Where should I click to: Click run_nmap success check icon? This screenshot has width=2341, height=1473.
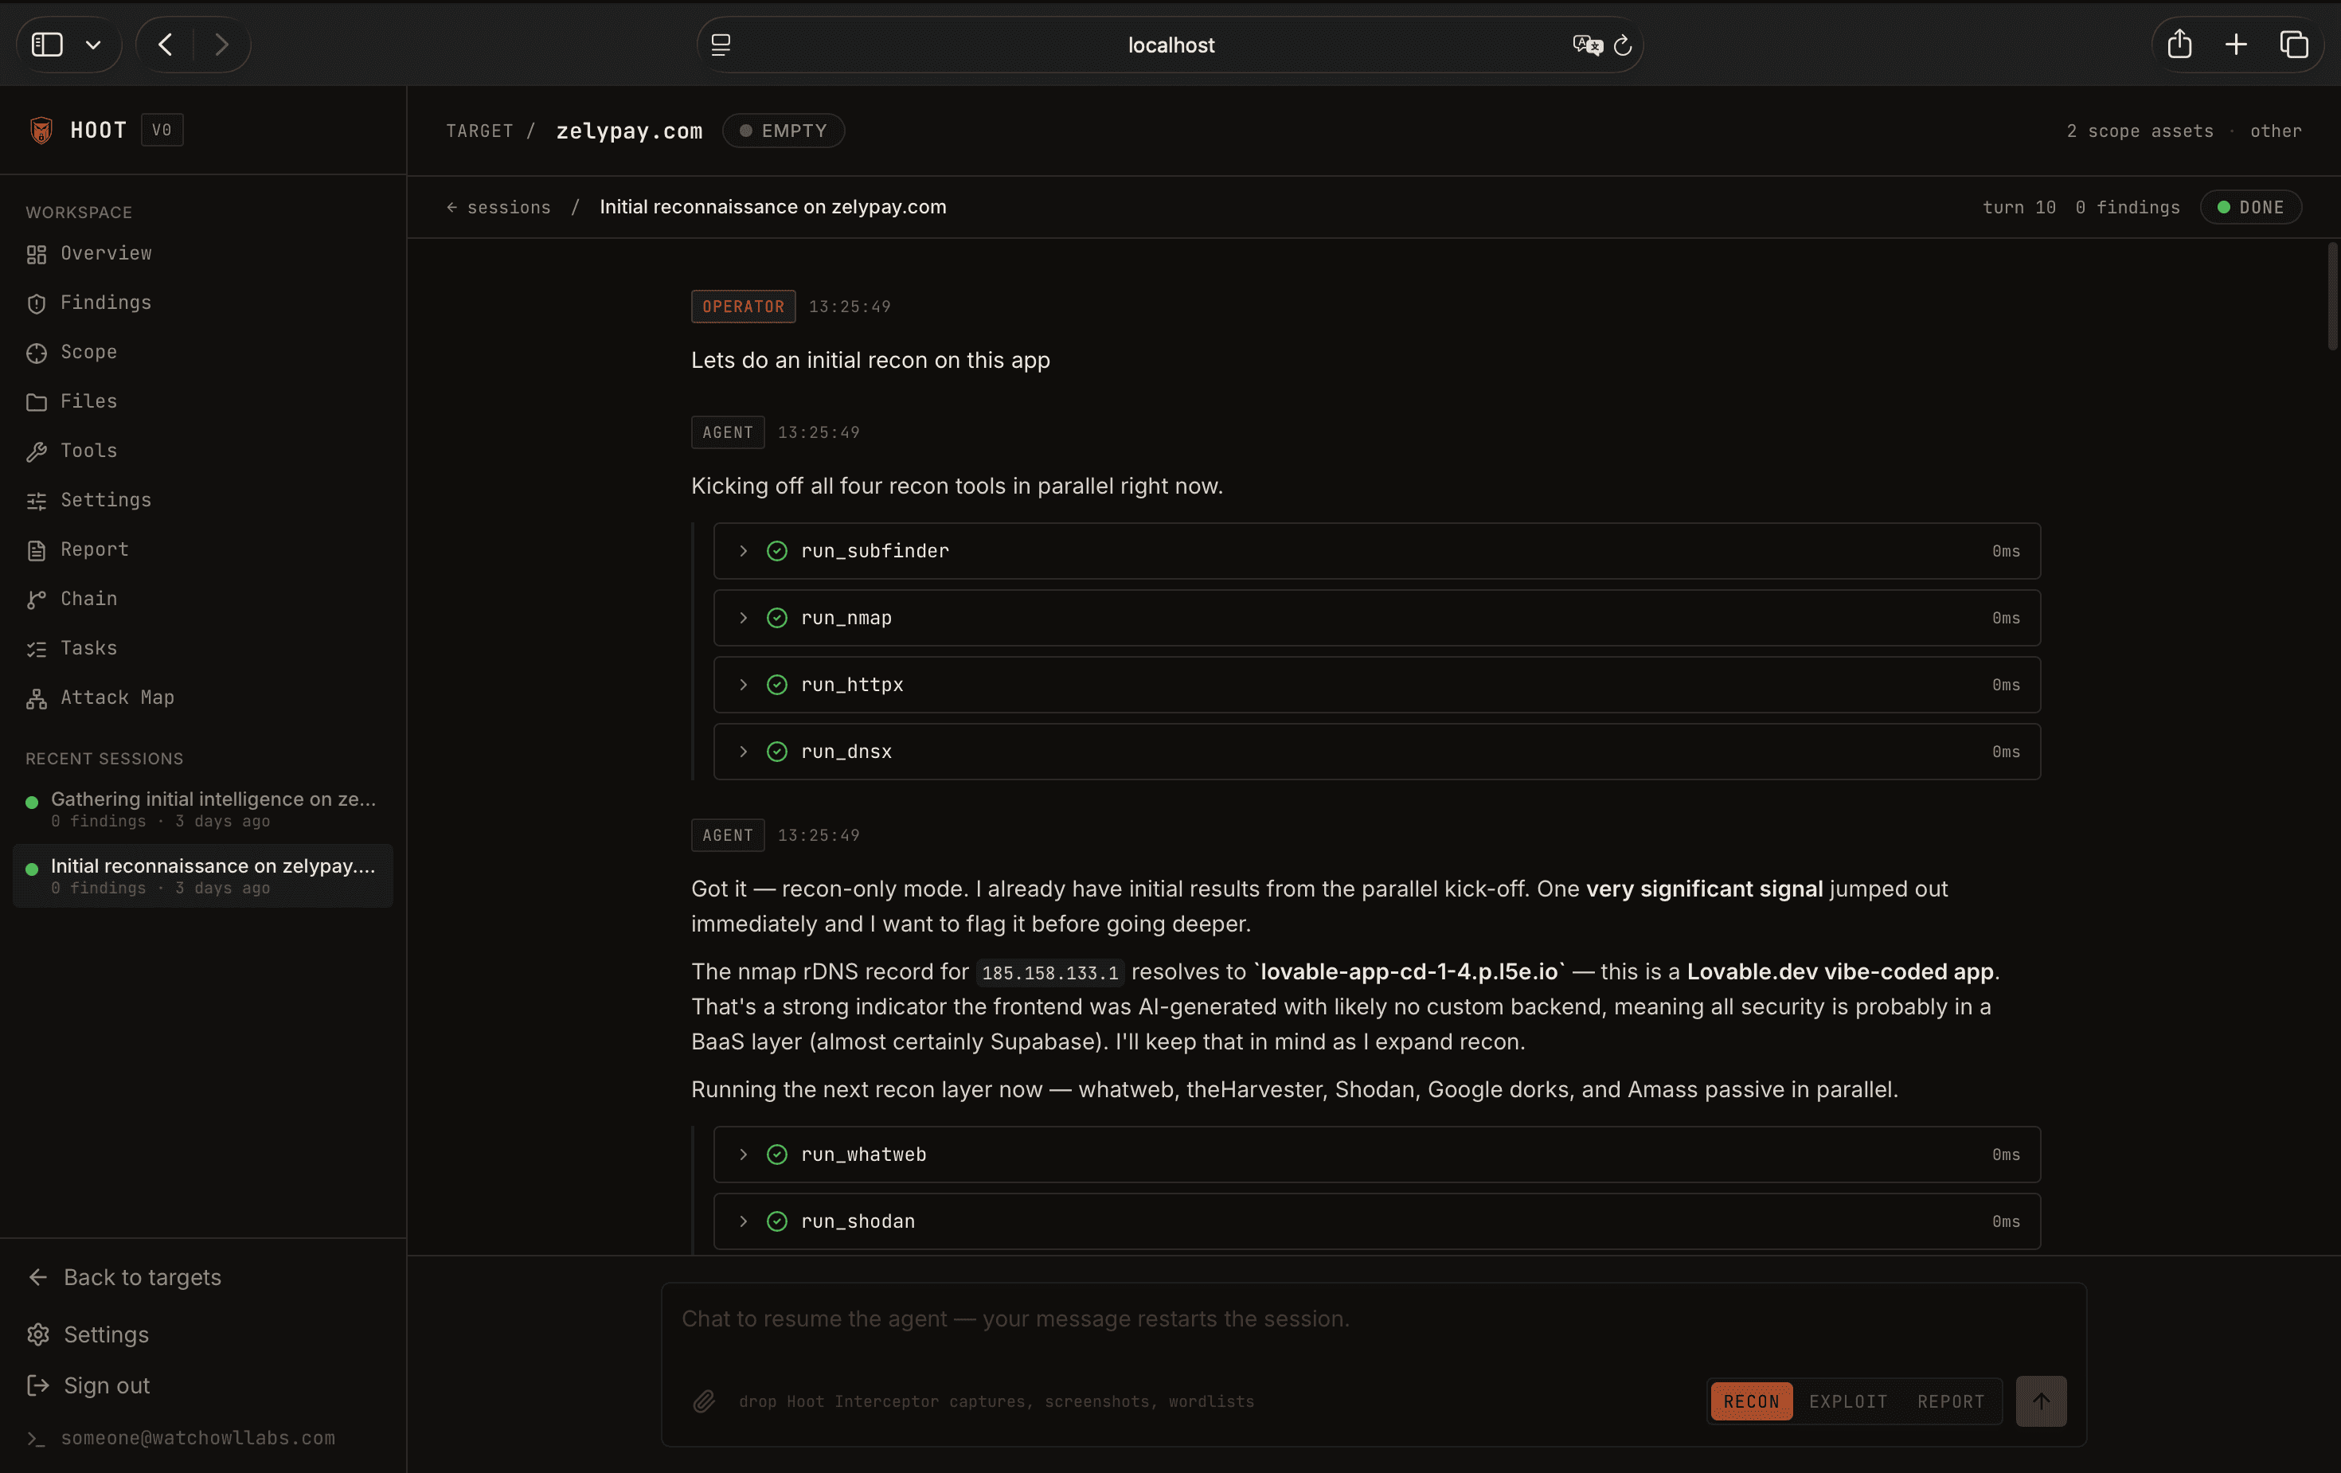777,617
